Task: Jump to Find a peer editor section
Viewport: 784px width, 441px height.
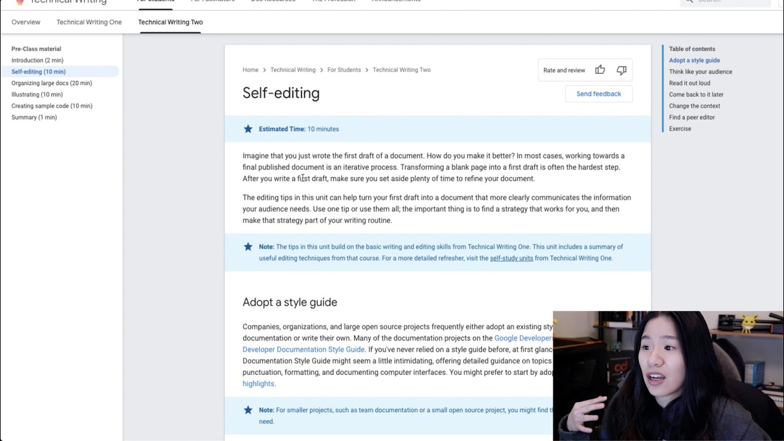Action: point(692,117)
